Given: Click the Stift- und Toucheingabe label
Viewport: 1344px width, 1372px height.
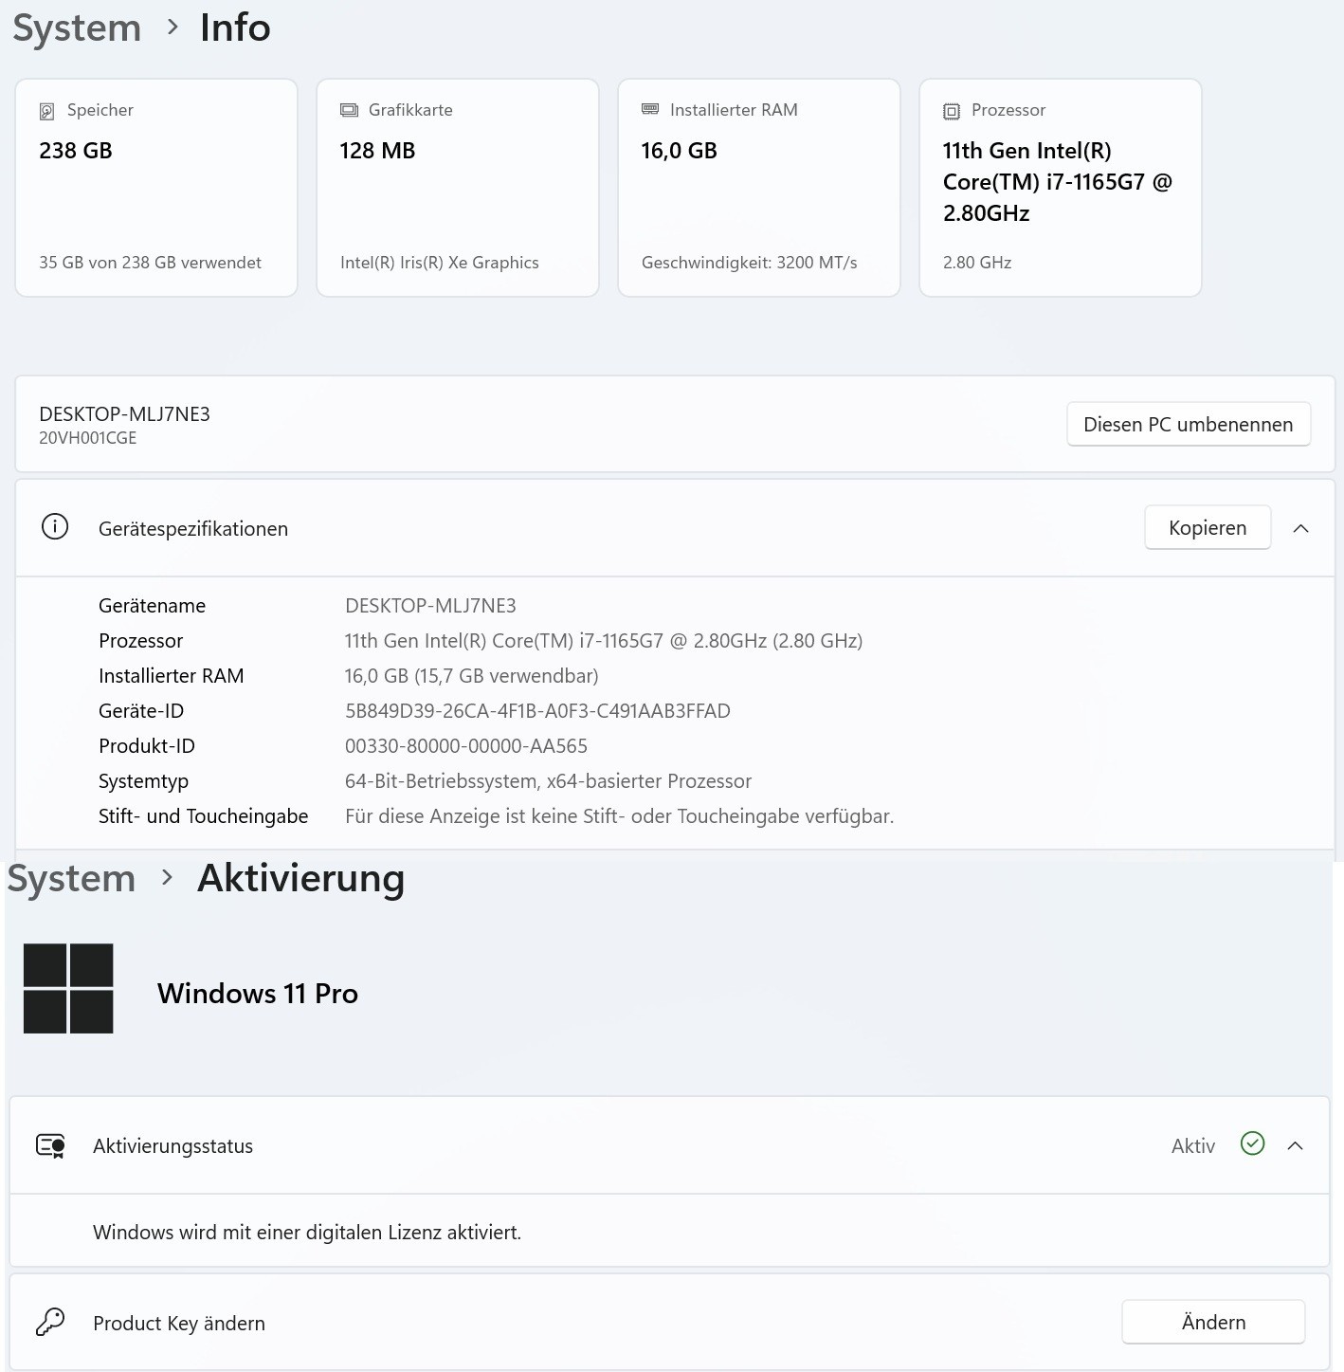Looking at the screenshot, I should pos(203,815).
